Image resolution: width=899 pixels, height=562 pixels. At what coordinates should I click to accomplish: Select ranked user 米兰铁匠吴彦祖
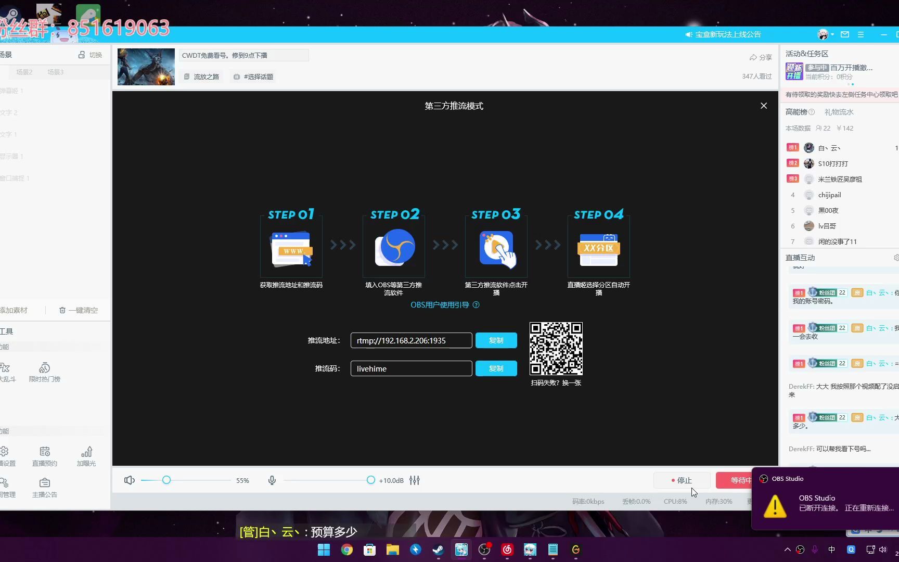pyautogui.click(x=840, y=179)
